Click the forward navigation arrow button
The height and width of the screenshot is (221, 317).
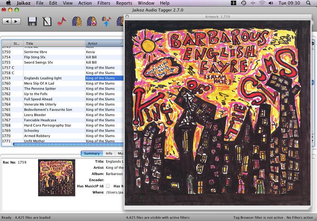pos(16,21)
